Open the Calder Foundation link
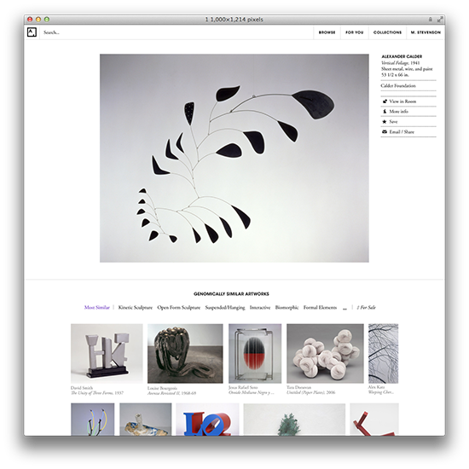The height and width of the screenshot is (469, 469). [398, 85]
